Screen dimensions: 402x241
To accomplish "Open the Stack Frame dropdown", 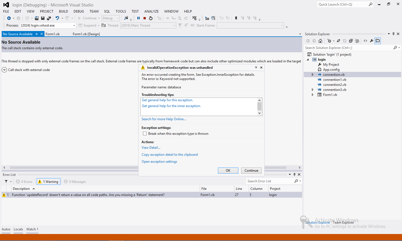I will (282, 25).
